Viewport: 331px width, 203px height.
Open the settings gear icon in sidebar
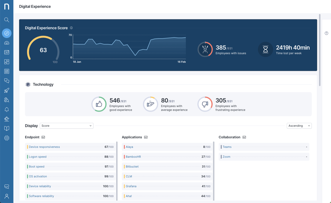tap(7, 138)
